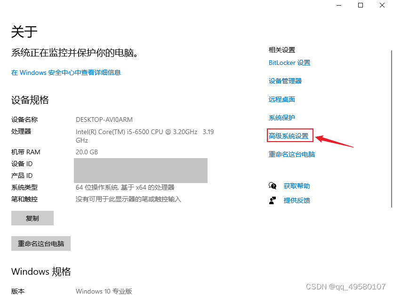Open 远程桌面 link
Viewport: 393px width, 295px height.
point(282,99)
